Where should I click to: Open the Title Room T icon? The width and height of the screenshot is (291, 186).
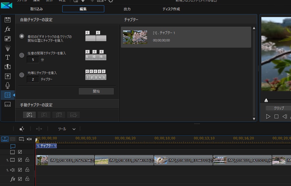click(x=8, y=57)
